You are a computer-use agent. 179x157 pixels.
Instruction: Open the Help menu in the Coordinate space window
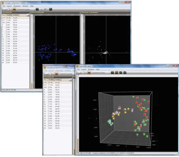(x=98, y=69)
